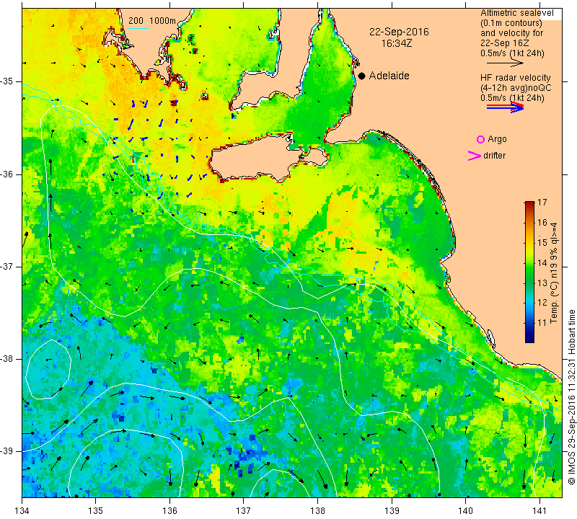Click the -38 latitude axis label

pos(6,359)
